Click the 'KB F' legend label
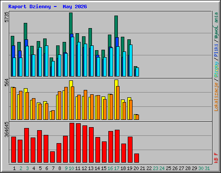Screen dimensions: 221x173 click(x=216, y=158)
